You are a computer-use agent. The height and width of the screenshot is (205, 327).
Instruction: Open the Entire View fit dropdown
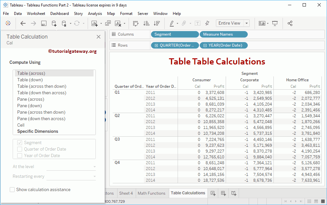coord(247,23)
